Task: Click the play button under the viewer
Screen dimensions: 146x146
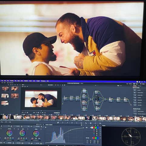Action: [x=40, y=113]
